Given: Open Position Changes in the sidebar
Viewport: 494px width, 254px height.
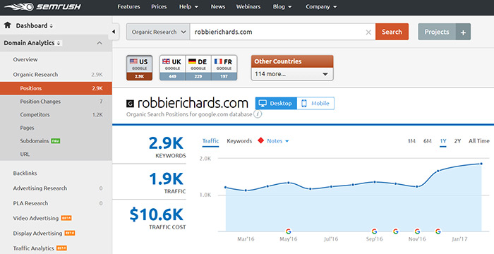Looking at the screenshot, I should [40, 102].
